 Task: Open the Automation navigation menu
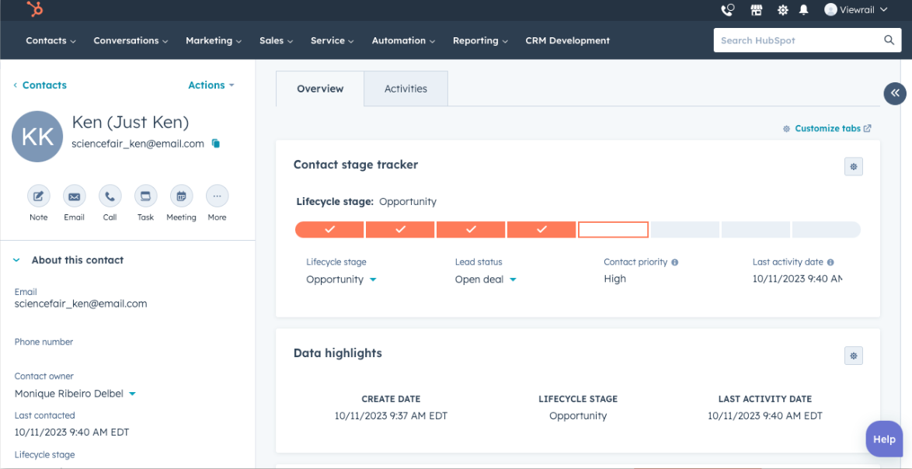403,40
